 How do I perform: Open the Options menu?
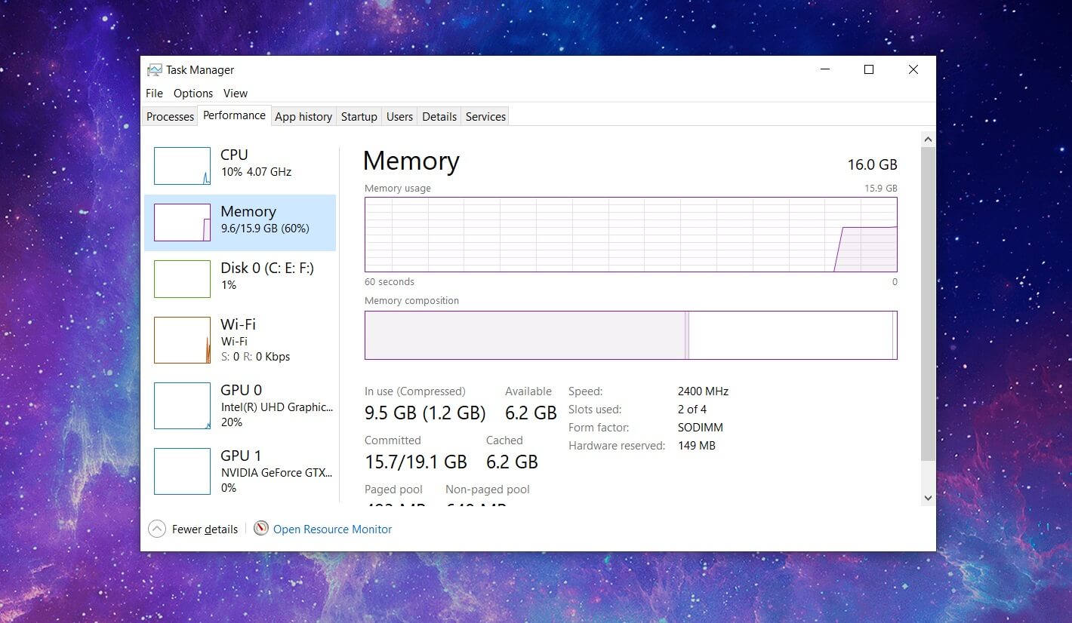193,94
